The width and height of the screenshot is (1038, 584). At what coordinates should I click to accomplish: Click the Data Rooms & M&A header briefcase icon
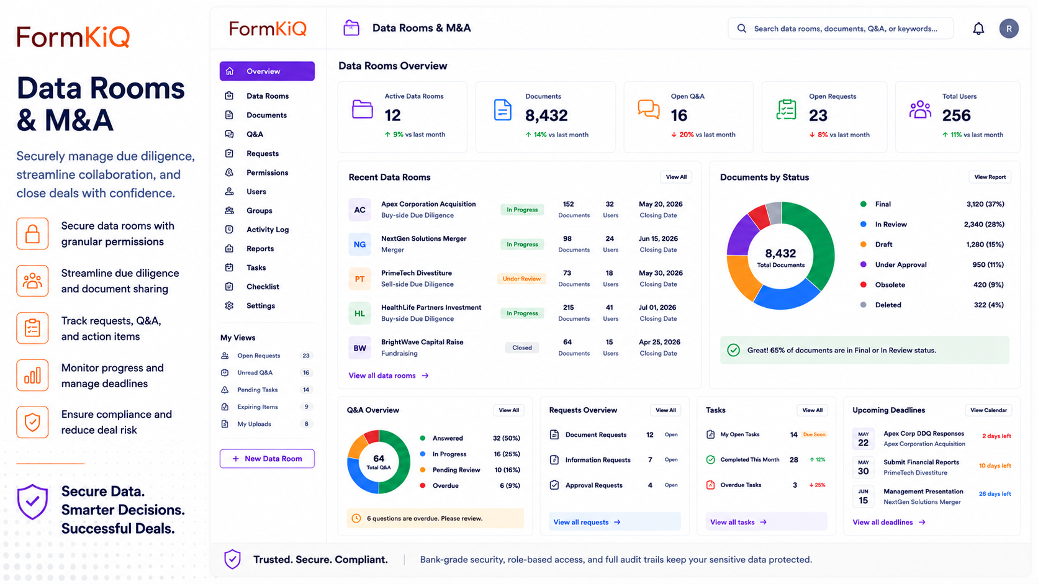click(351, 28)
